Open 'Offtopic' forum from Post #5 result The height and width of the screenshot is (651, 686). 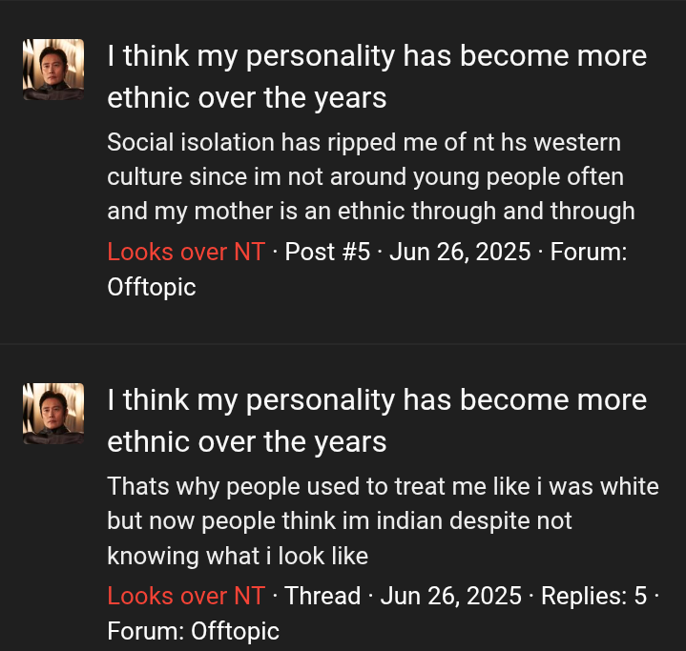152,287
